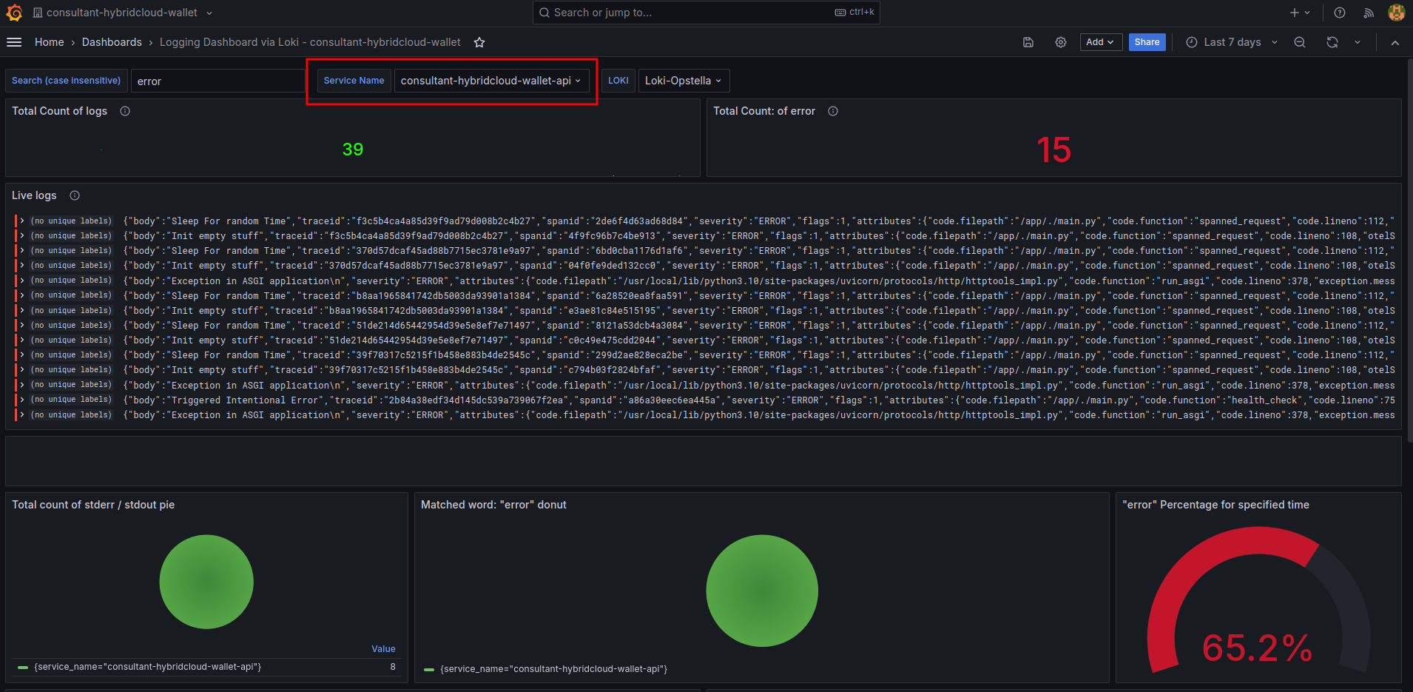Click the error count value 15
Screen dimensions: 1413x692
coord(1053,150)
